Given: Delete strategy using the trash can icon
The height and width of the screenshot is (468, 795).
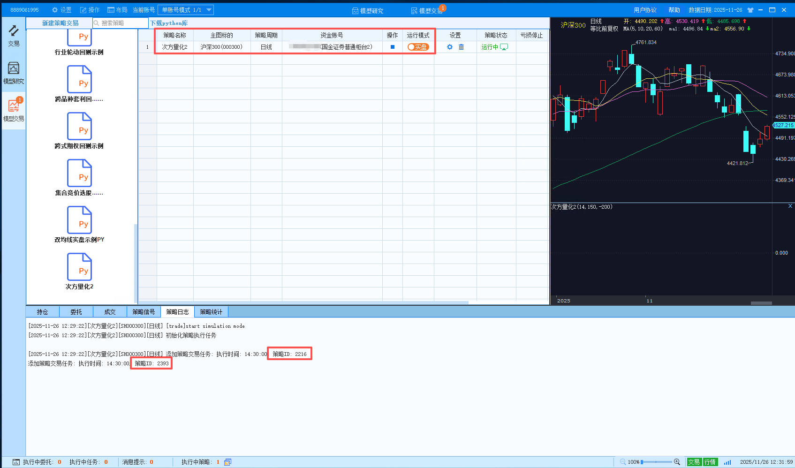Looking at the screenshot, I should [x=461, y=47].
